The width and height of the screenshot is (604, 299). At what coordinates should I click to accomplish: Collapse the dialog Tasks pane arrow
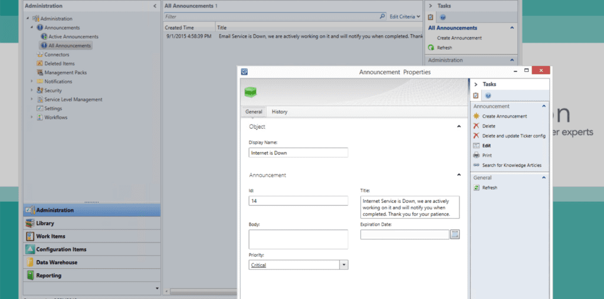point(476,84)
